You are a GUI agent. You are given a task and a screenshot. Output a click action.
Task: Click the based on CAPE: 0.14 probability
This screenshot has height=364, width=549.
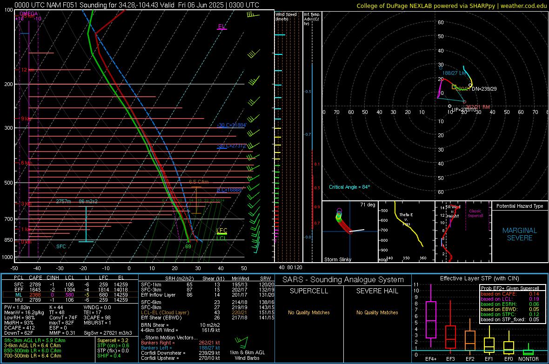[509, 294]
